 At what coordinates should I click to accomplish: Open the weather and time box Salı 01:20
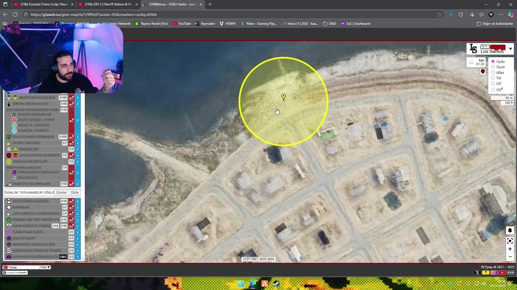pyautogui.click(x=477, y=62)
